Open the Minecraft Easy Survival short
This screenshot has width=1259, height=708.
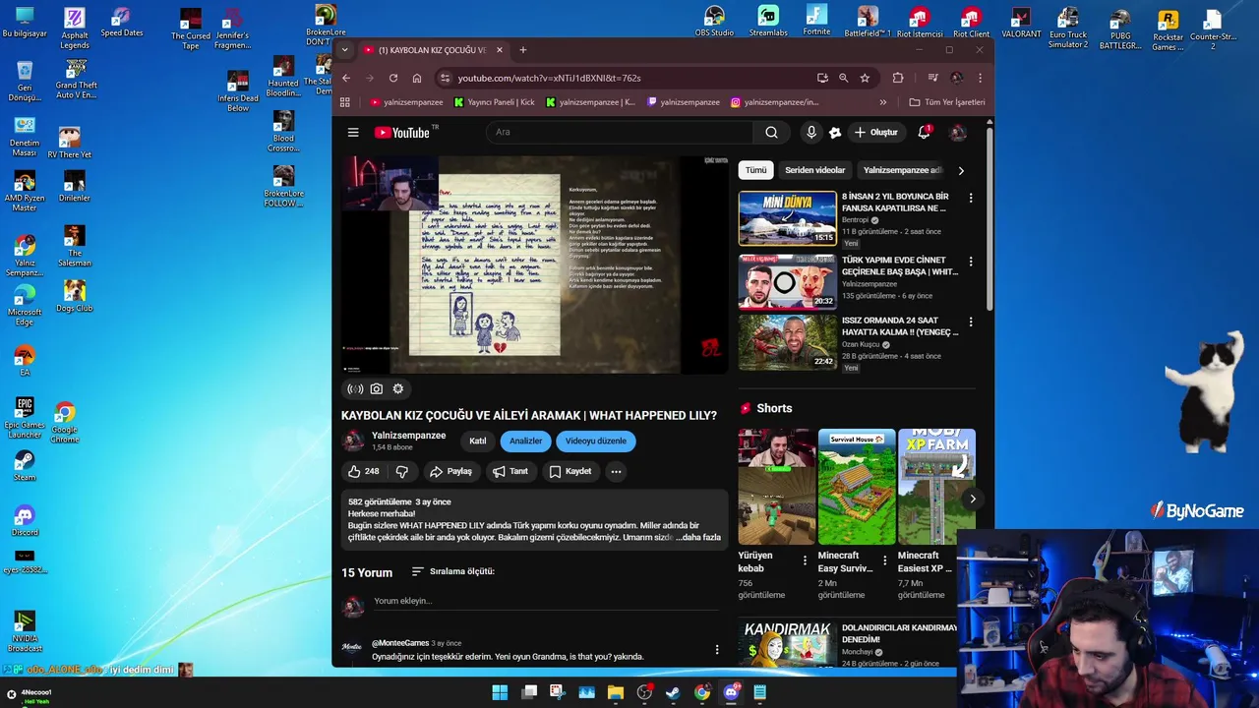click(x=857, y=487)
